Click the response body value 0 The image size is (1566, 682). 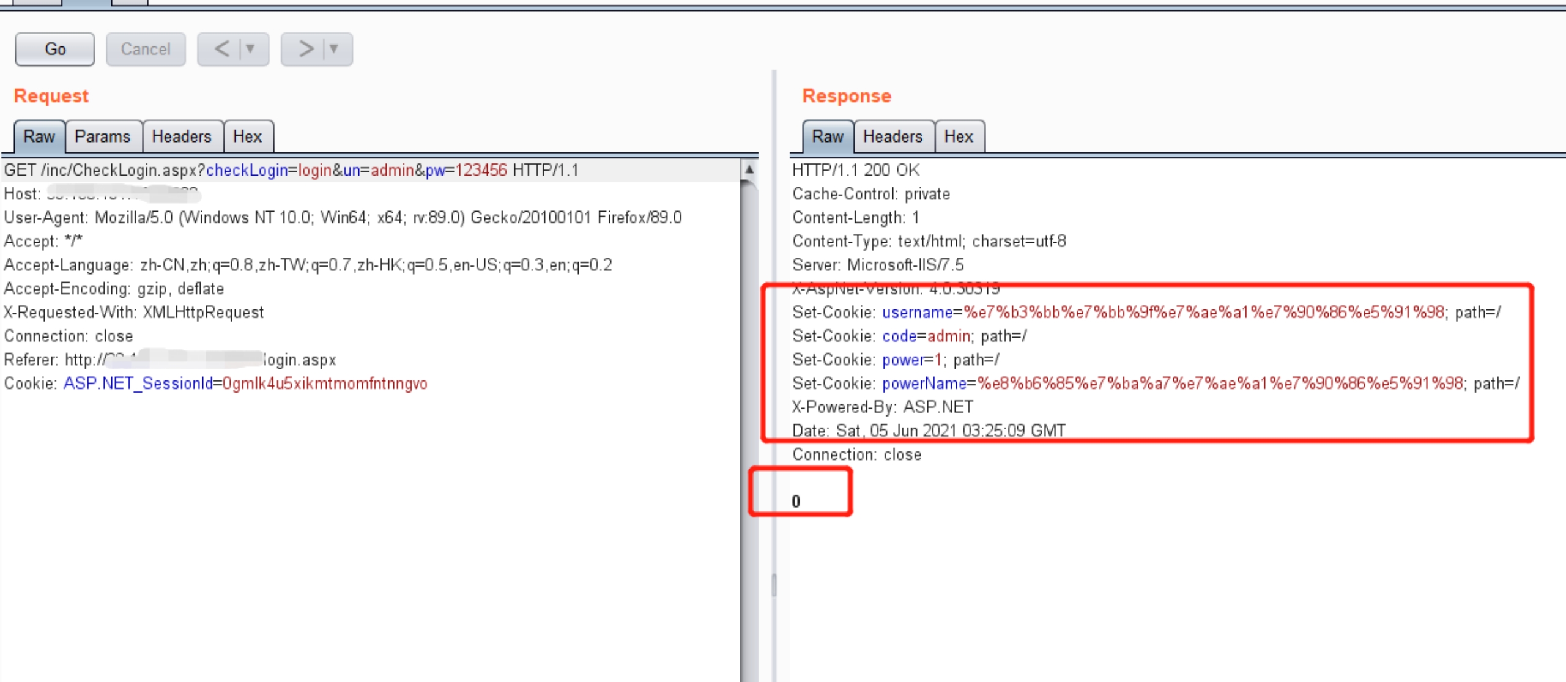coord(796,502)
